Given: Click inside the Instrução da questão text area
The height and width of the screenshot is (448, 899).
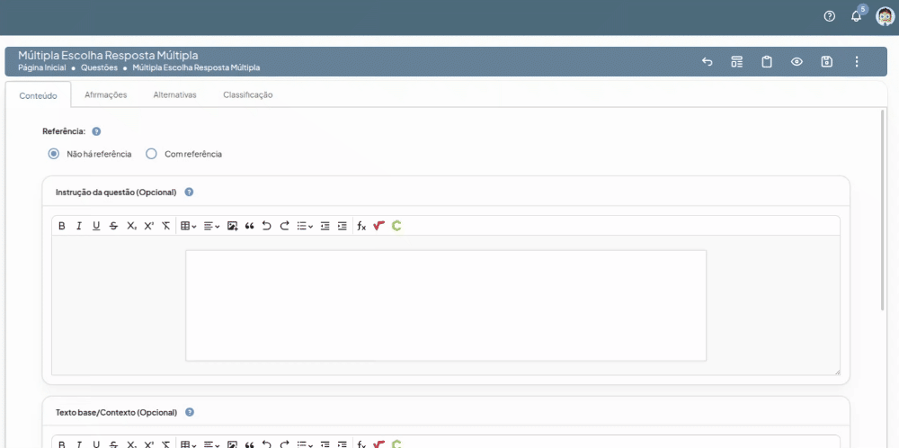Looking at the screenshot, I should [445, 306].
